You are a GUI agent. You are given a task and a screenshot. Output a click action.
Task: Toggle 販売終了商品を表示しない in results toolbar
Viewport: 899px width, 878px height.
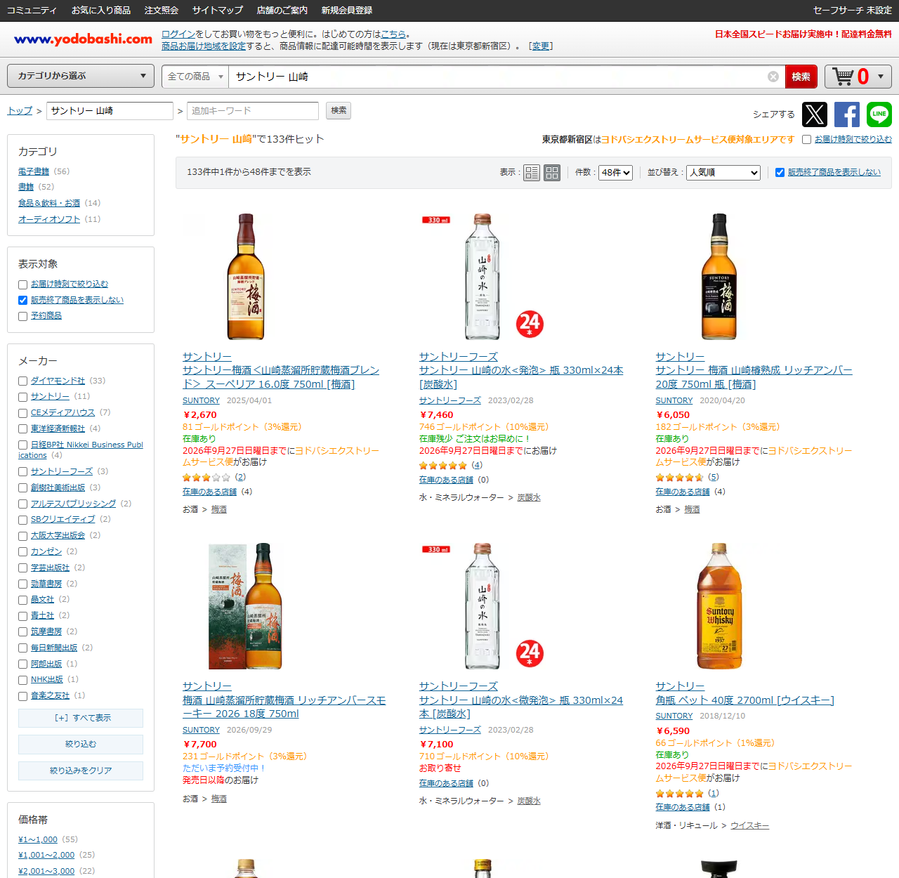[x=780, y=173]
